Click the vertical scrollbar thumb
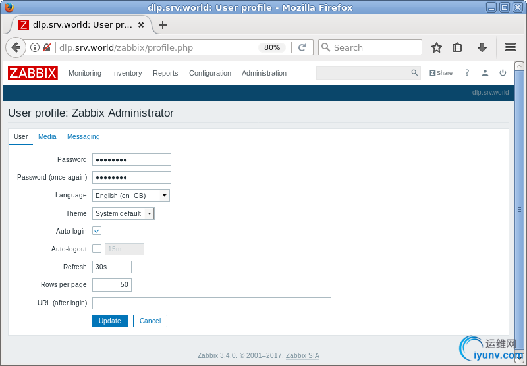Screen dimensions: 527x366 [519, 209]
